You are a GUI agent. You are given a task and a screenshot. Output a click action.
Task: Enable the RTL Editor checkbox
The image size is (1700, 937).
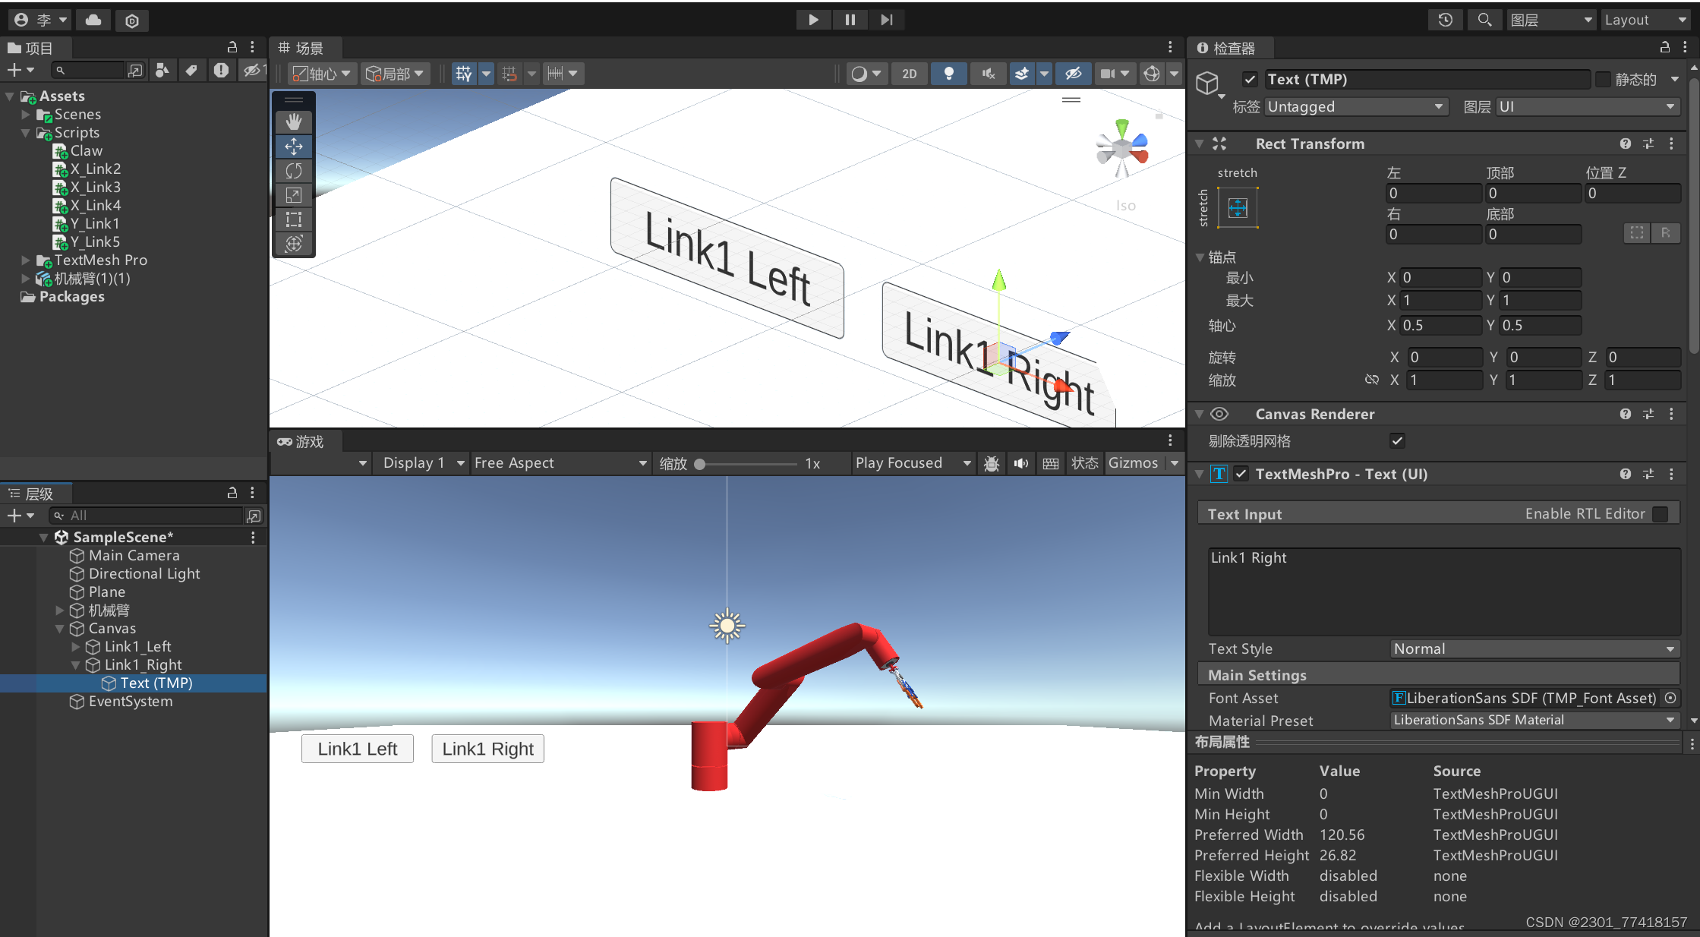click(1660, 514)
